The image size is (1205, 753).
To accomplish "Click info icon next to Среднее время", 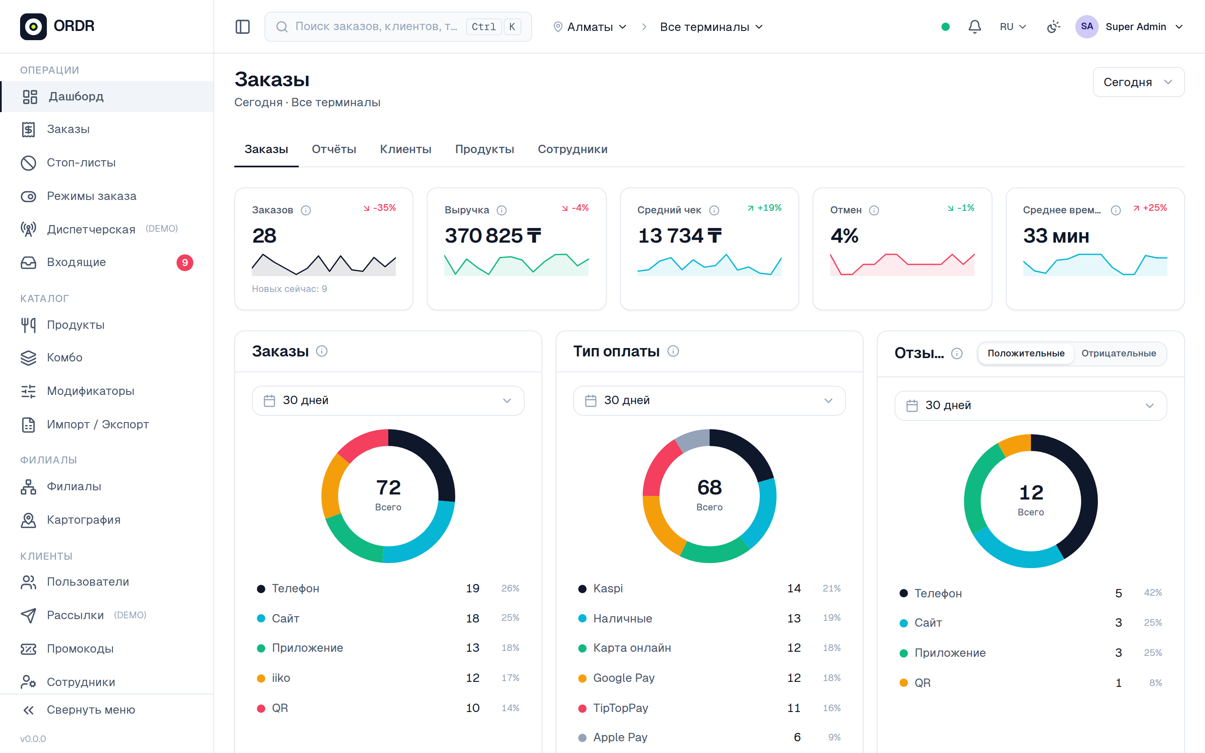I will pyautogui.click(x=1116, y=210).
